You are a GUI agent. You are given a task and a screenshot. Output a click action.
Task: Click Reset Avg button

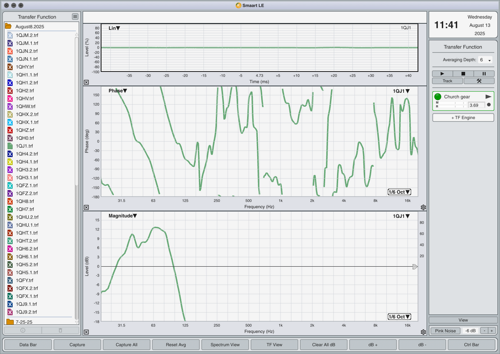(176, 344)
